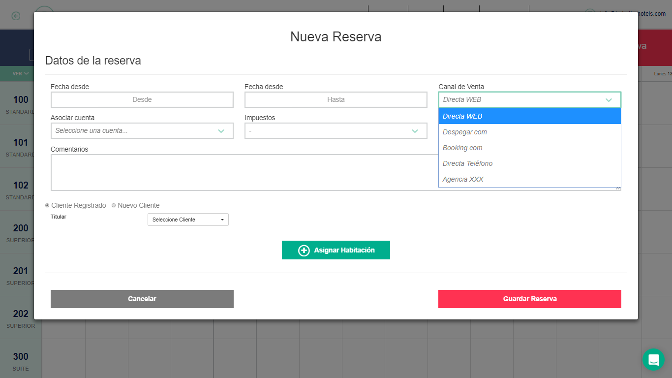The height and width of the screenshot is (378, 672).
Task: Click the Hasta date field
Action: (x=336, y=99)
